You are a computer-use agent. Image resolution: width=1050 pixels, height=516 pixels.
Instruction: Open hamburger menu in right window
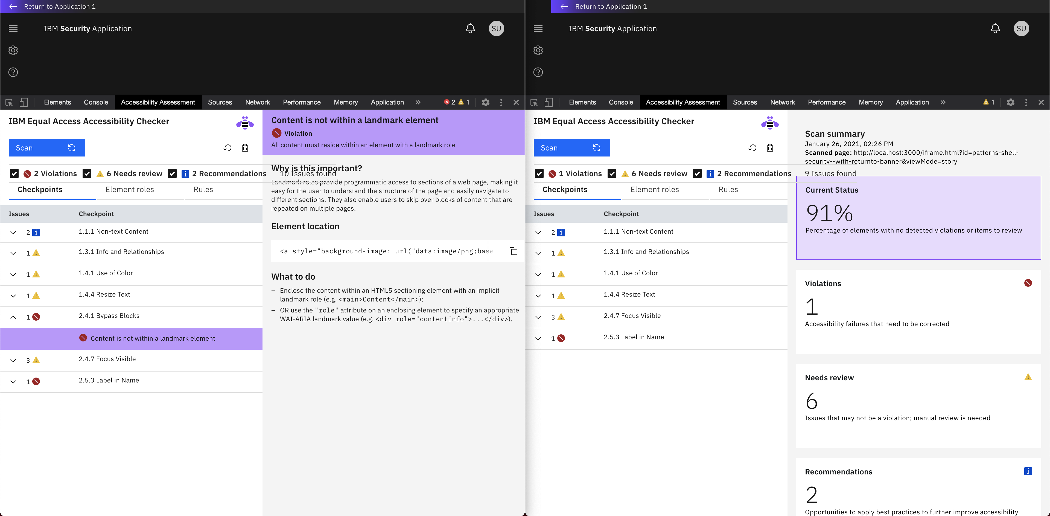tap(538, 28)
